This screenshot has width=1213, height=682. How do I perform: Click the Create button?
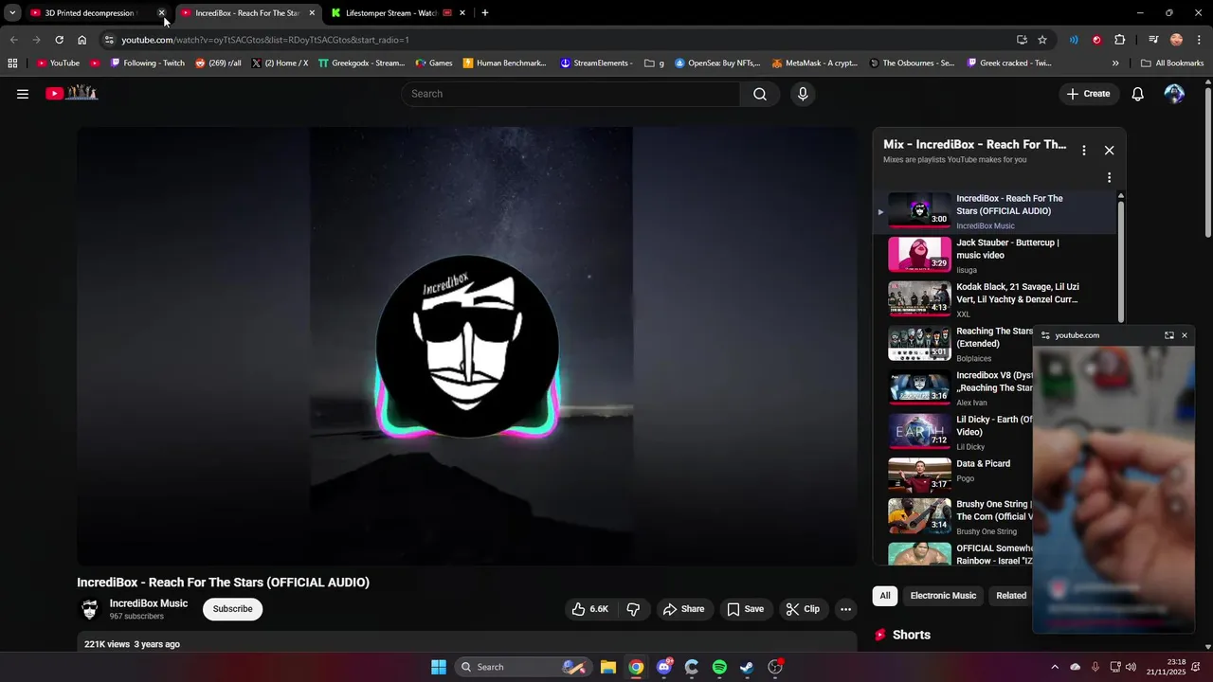(1088, 94)
